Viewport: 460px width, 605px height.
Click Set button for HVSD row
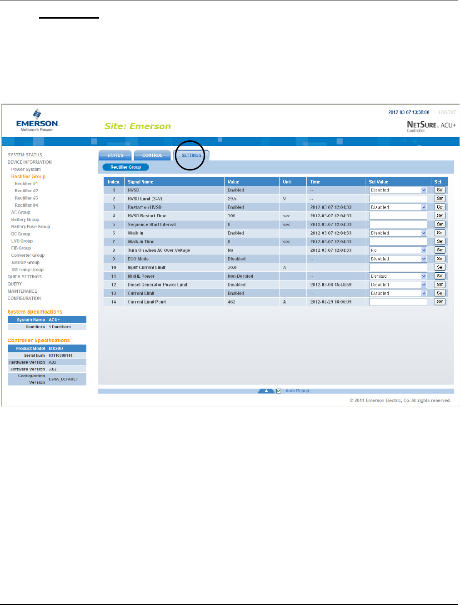(x=440, y=190)
